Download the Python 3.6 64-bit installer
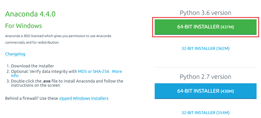Image resolution: width=261 pixels, height=118 pixels. pos(205,27)
